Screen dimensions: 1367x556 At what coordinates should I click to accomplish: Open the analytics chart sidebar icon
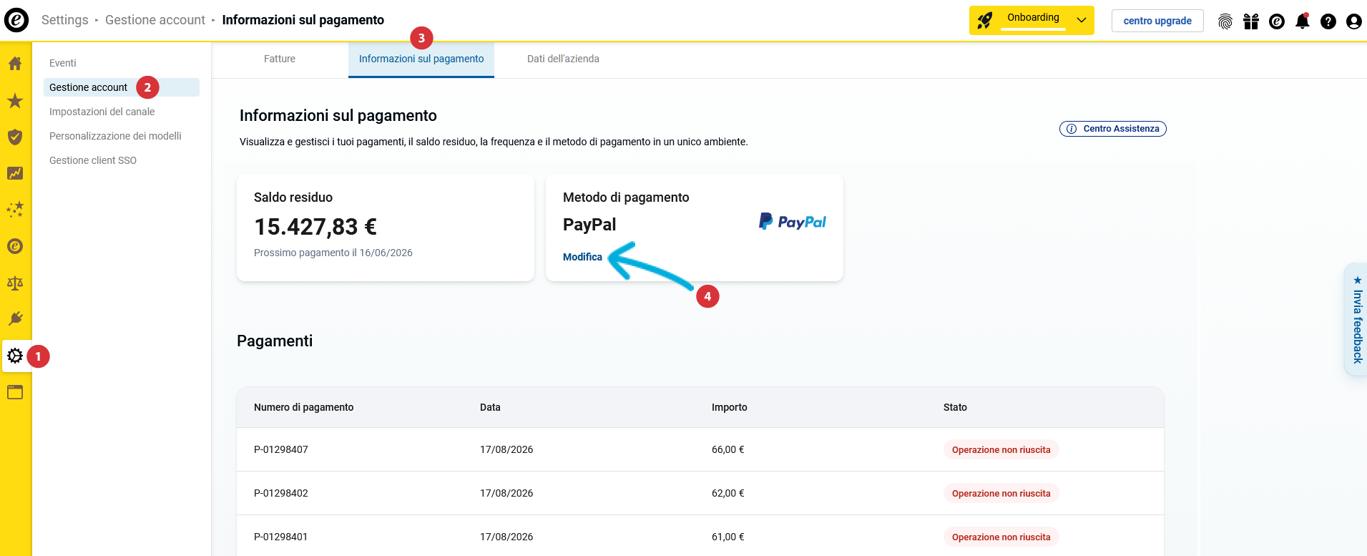point(15,173)
